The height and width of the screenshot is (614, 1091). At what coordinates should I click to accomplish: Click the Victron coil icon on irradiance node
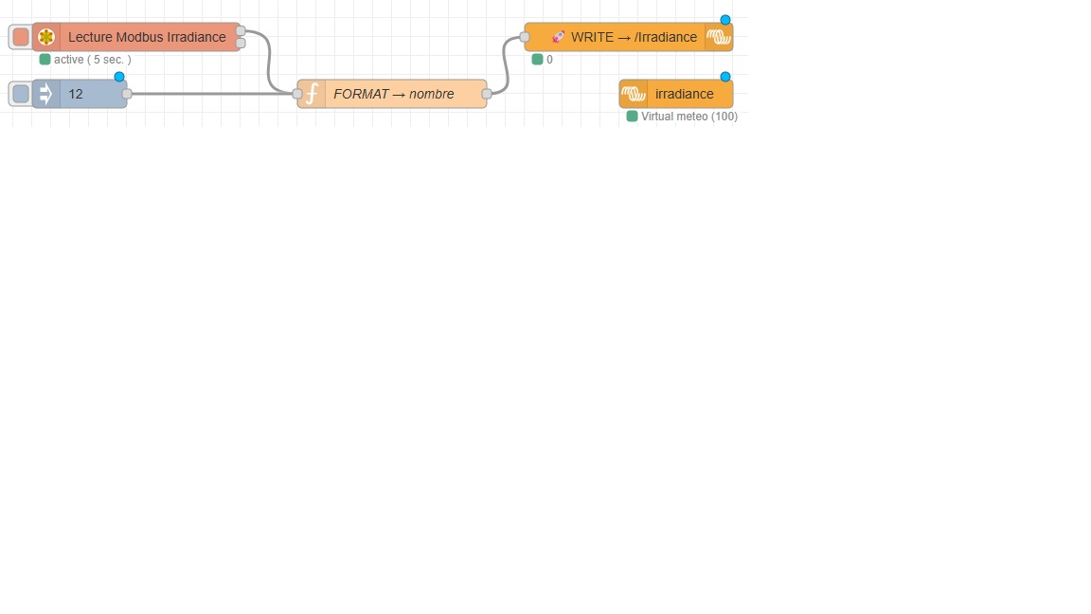[634, 93]
